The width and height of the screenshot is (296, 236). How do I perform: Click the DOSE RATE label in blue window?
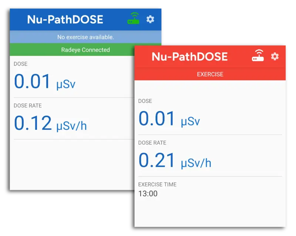point(28,105)
